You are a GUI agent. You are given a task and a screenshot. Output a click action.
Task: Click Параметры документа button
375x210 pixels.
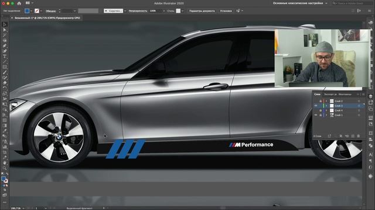point(202,11)
